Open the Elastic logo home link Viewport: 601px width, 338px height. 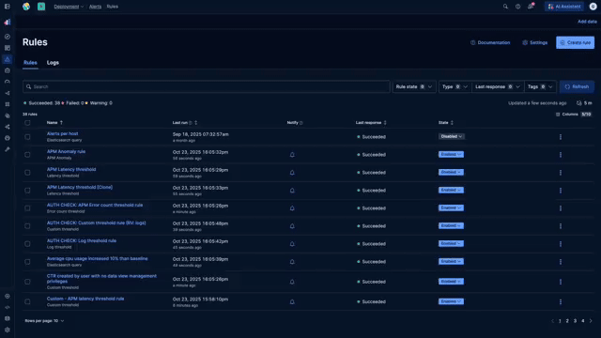pyautogui.click(x=26, y=7)
